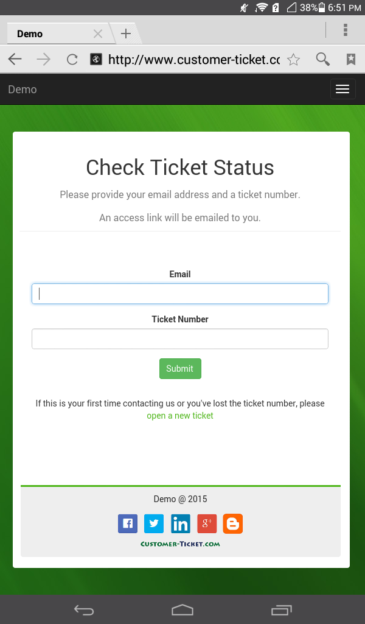Focus the Email input field
365x624 pixels.
click(x=180, y=294)
